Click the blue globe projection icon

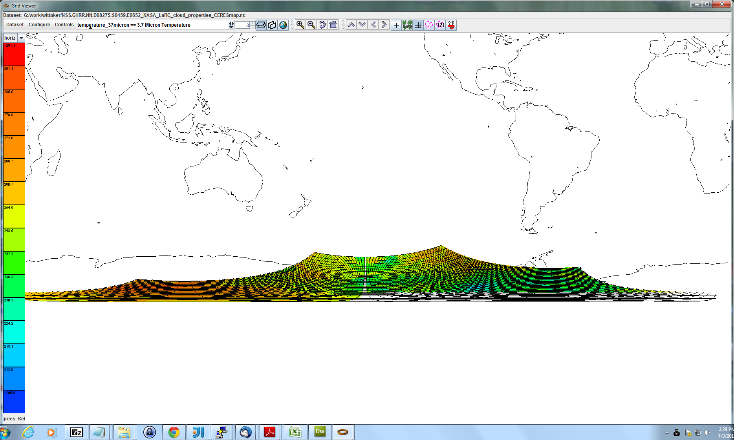pyautogui.click(x=283, y=25)
